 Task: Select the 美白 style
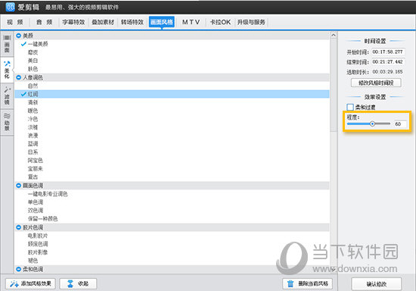[33, 61]
